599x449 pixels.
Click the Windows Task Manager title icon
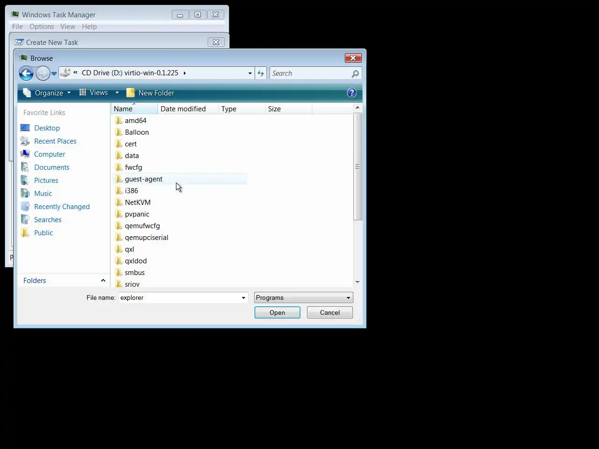15,14
